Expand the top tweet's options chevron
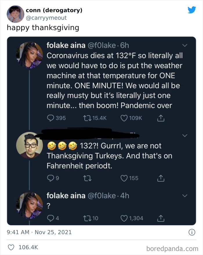This screenshot has height=255, width=203. (x=185, y=45)
